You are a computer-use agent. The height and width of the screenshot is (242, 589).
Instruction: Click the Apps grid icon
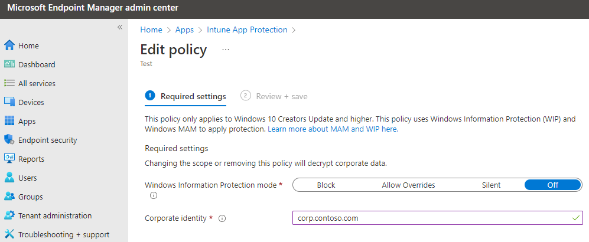click(x=9, y=121)
